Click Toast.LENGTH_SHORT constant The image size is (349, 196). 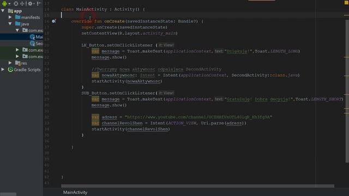point(318,99)
